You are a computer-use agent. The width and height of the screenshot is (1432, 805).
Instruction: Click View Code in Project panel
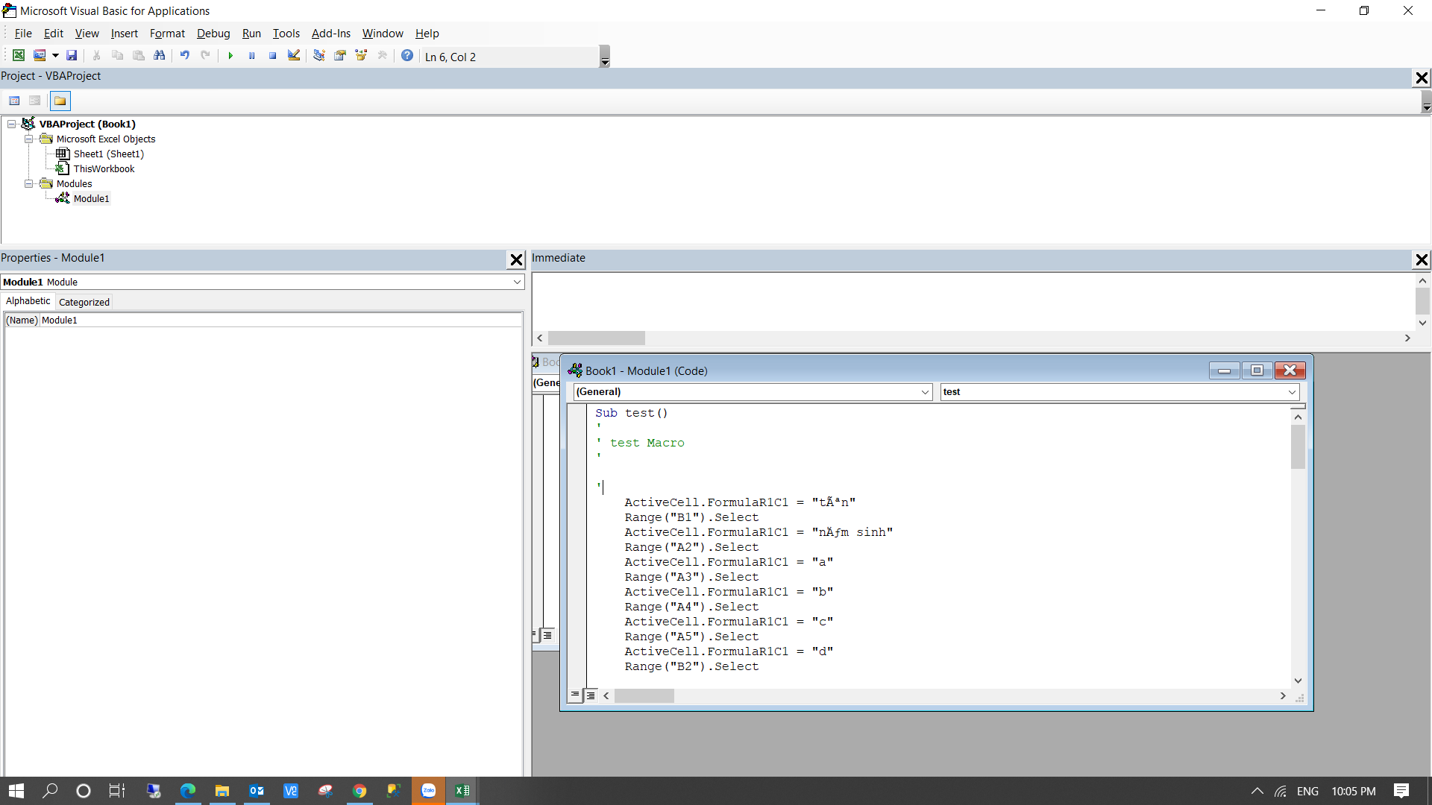14,101
